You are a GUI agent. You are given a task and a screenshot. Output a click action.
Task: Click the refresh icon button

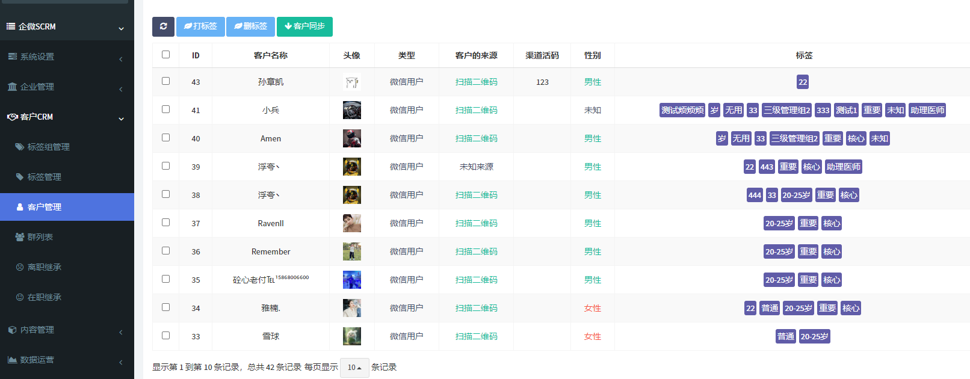click(163, 26)
